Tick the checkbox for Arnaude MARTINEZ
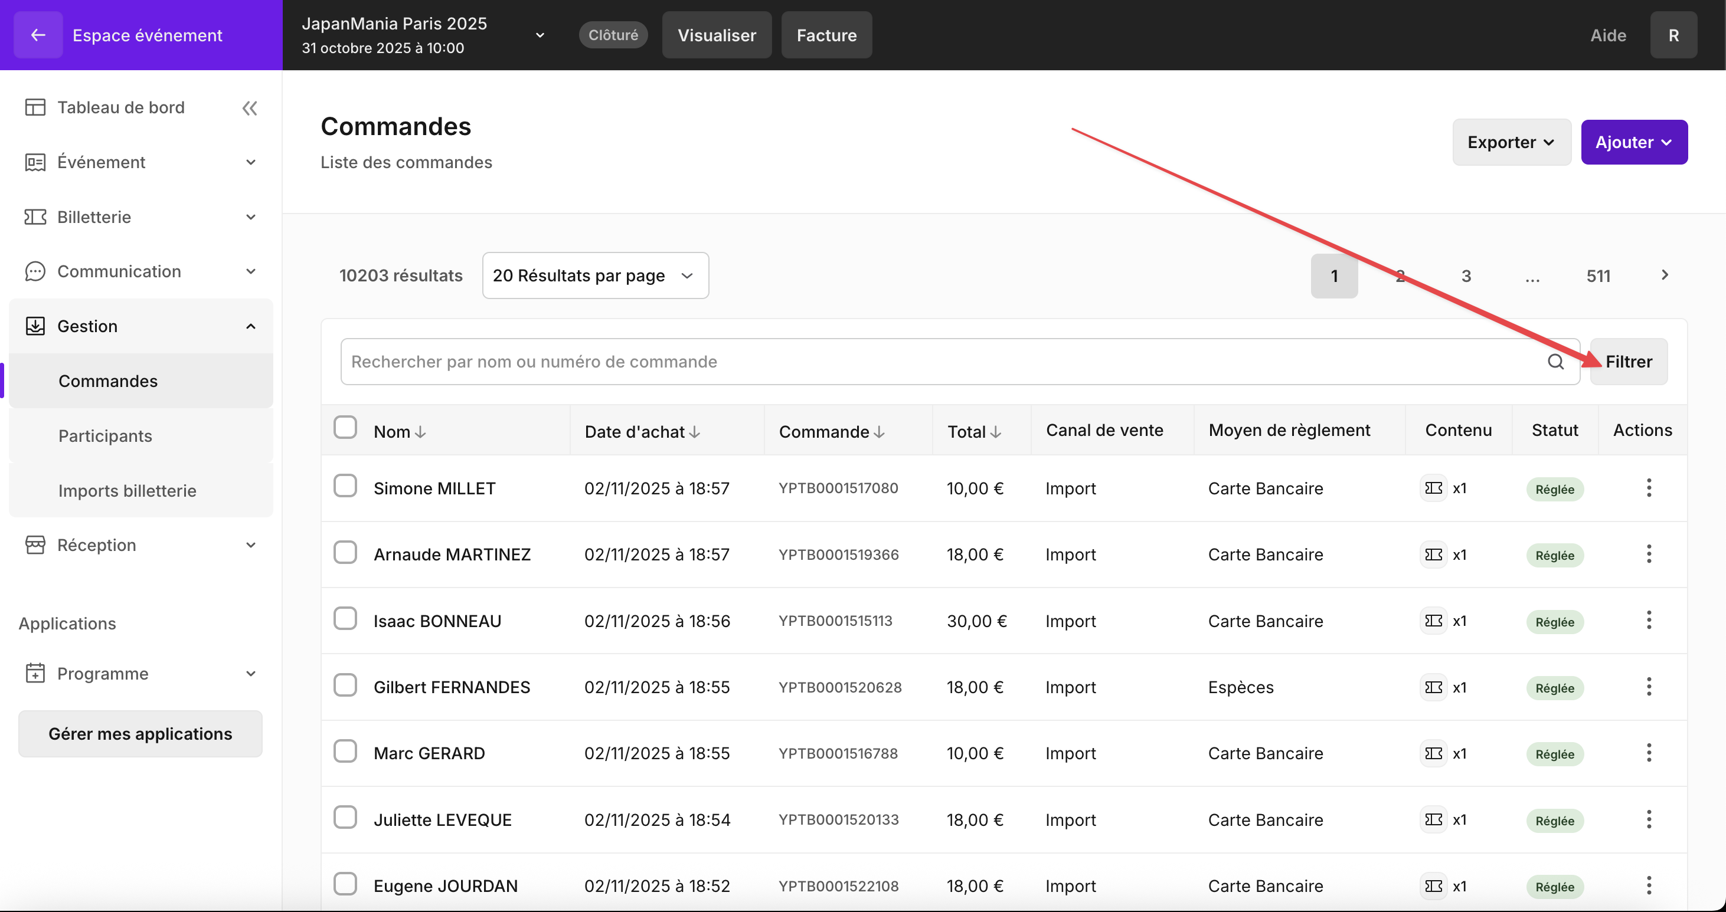 (x=345, y=553)
